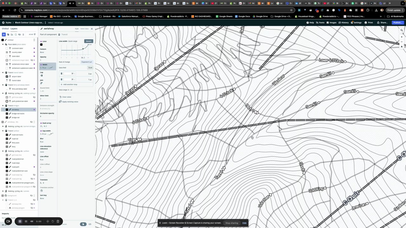Click the Revert button
The height and width of the screenshot is (228, 406).
pos(88,41)
